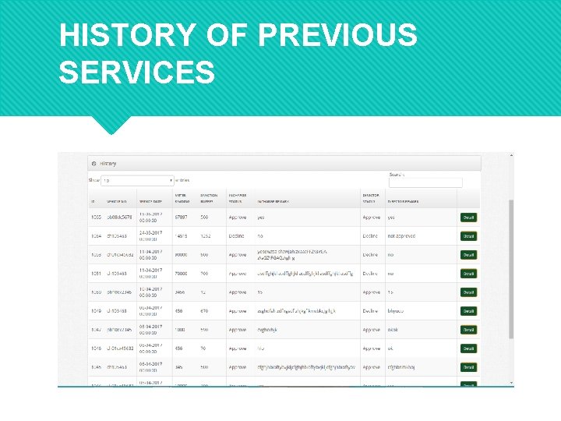Select the sanction budget value 1252
The image size is (561, 421).
(x=206, y=236)
